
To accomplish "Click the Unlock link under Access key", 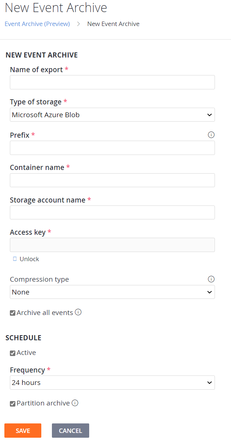I will tap(29, 259).
